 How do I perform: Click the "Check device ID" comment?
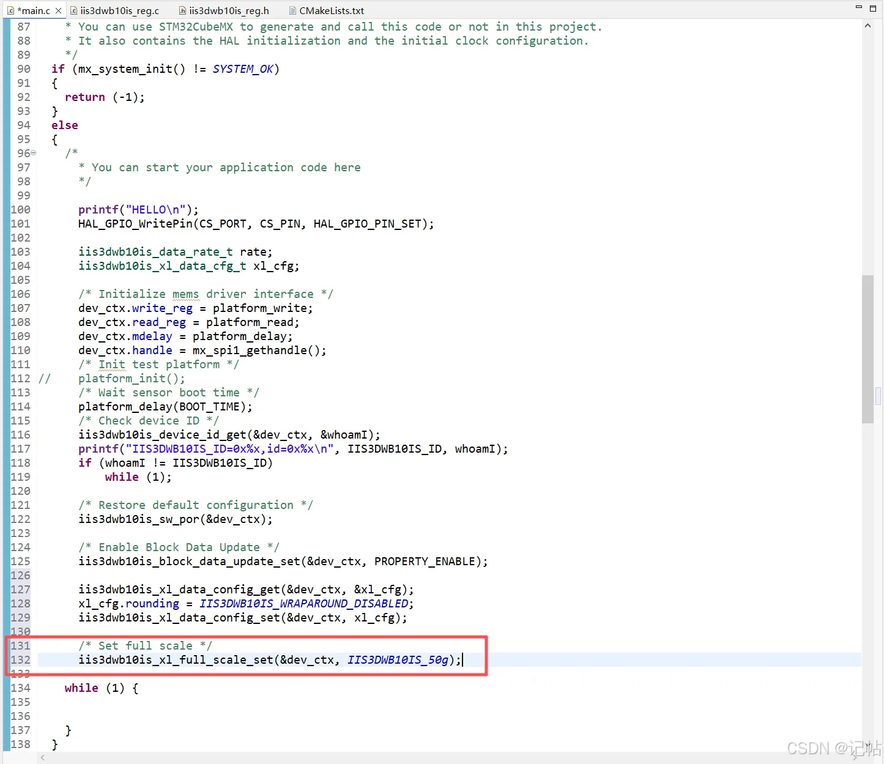point(149,421)
